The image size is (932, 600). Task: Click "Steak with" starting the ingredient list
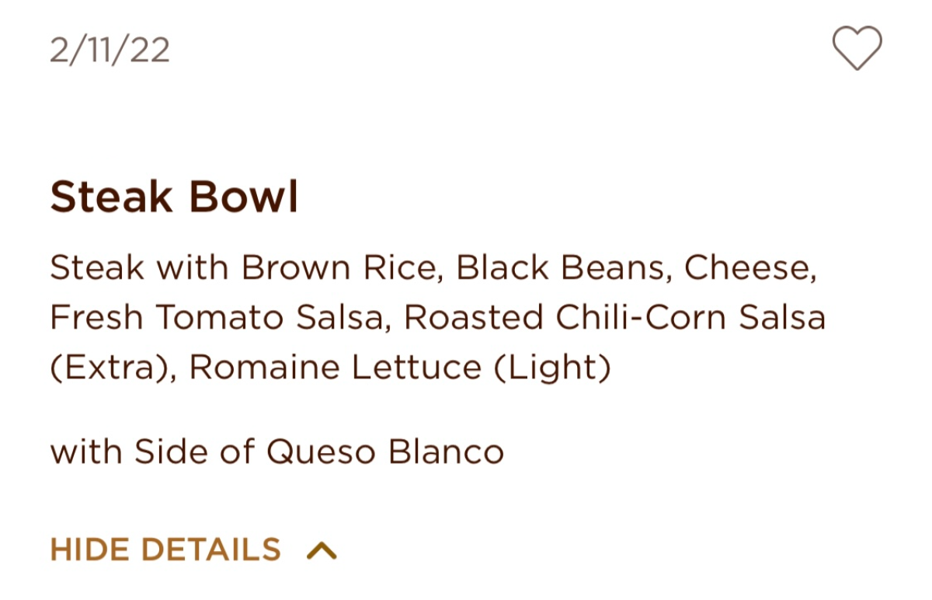coord(140,268)
